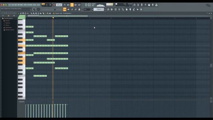Viewport: 213px width, 120px height.
Task: Arm the red record button
Action: pos(54,5)
